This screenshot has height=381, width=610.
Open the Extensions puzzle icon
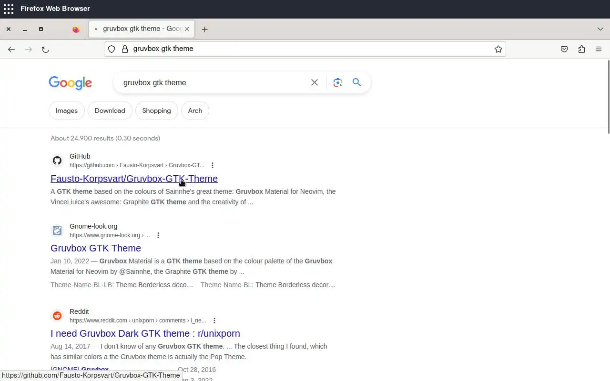pyautogui.click(x=581, y=49)
